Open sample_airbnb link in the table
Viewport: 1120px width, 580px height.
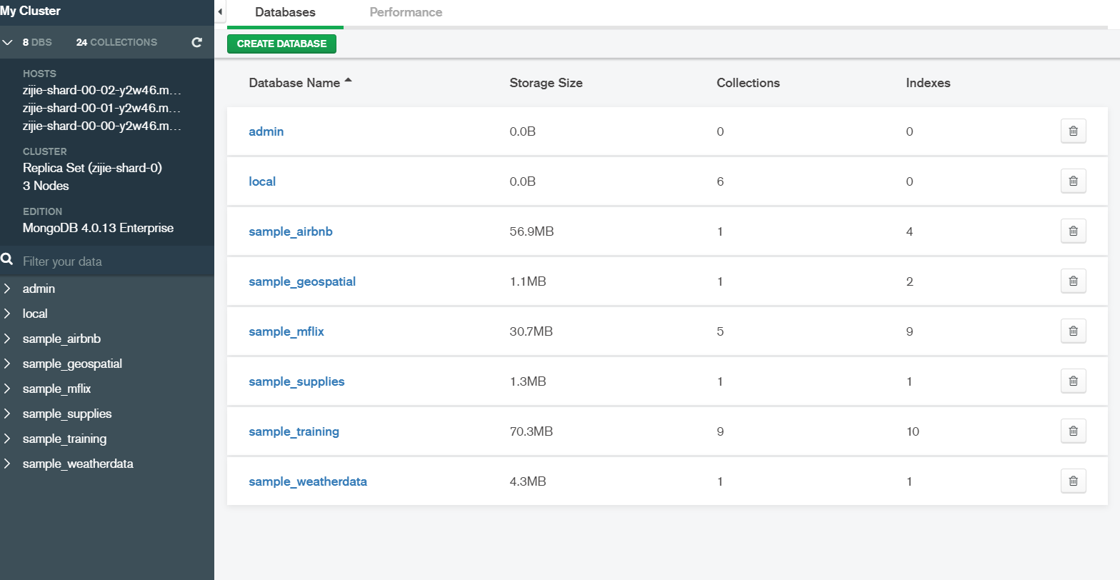291,231
